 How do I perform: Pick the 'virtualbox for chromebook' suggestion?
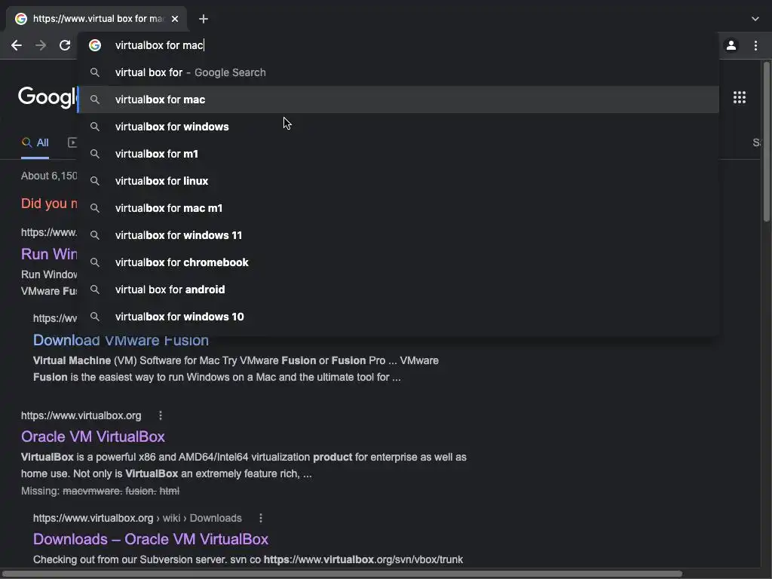pyautogui.click(x=399, y=262)
